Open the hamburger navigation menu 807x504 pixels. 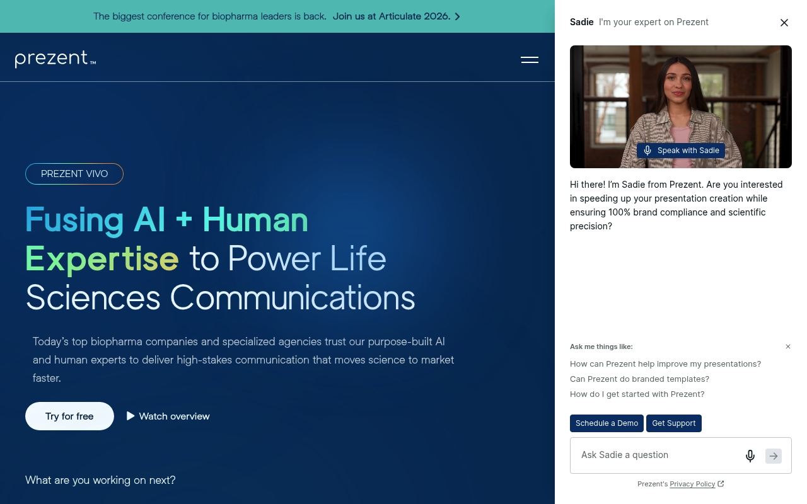530,60
